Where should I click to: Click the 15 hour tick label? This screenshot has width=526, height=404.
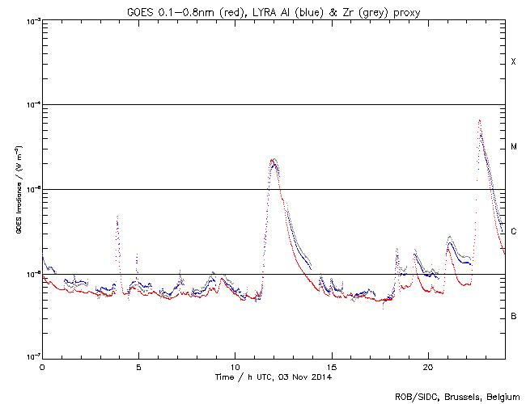[331, 367]
